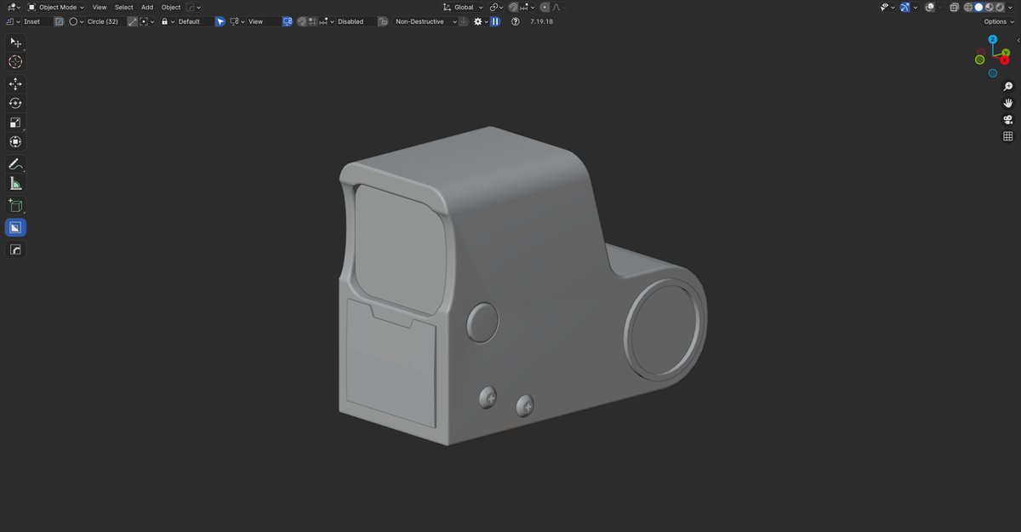Open help question mark icon

pyautogui.click(x=515, y=21)
